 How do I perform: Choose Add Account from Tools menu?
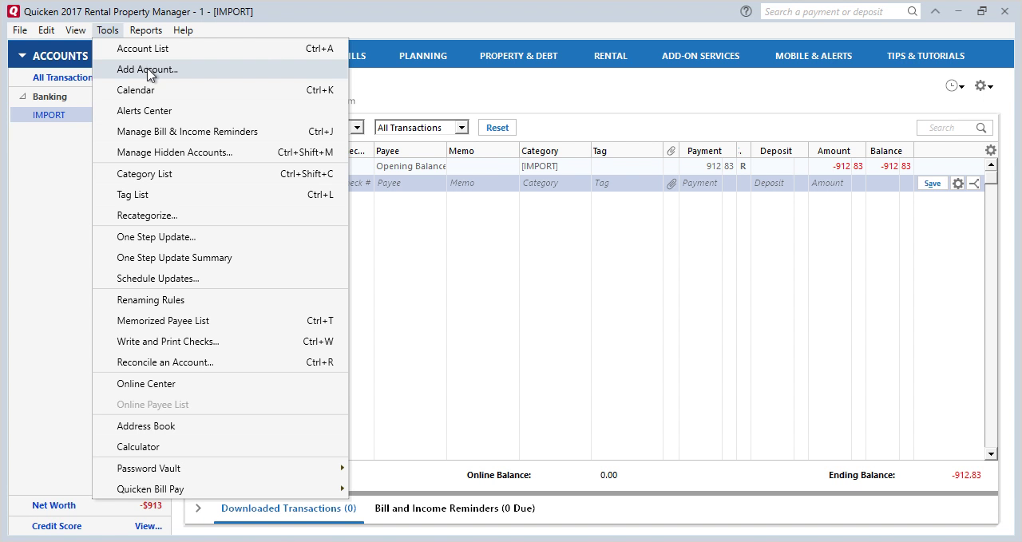click(x=220, y=69)
